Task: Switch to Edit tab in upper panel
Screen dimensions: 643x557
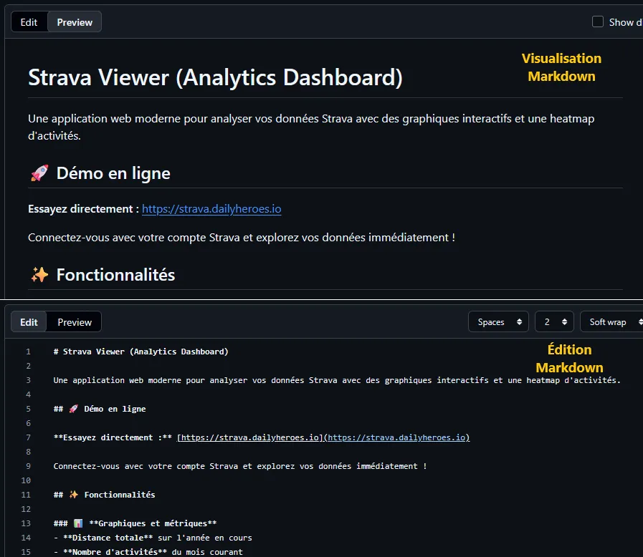Action: tap(29, 22)
